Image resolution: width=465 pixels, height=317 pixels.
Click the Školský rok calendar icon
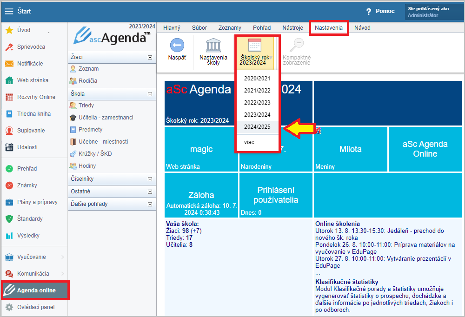coord(255,46)
